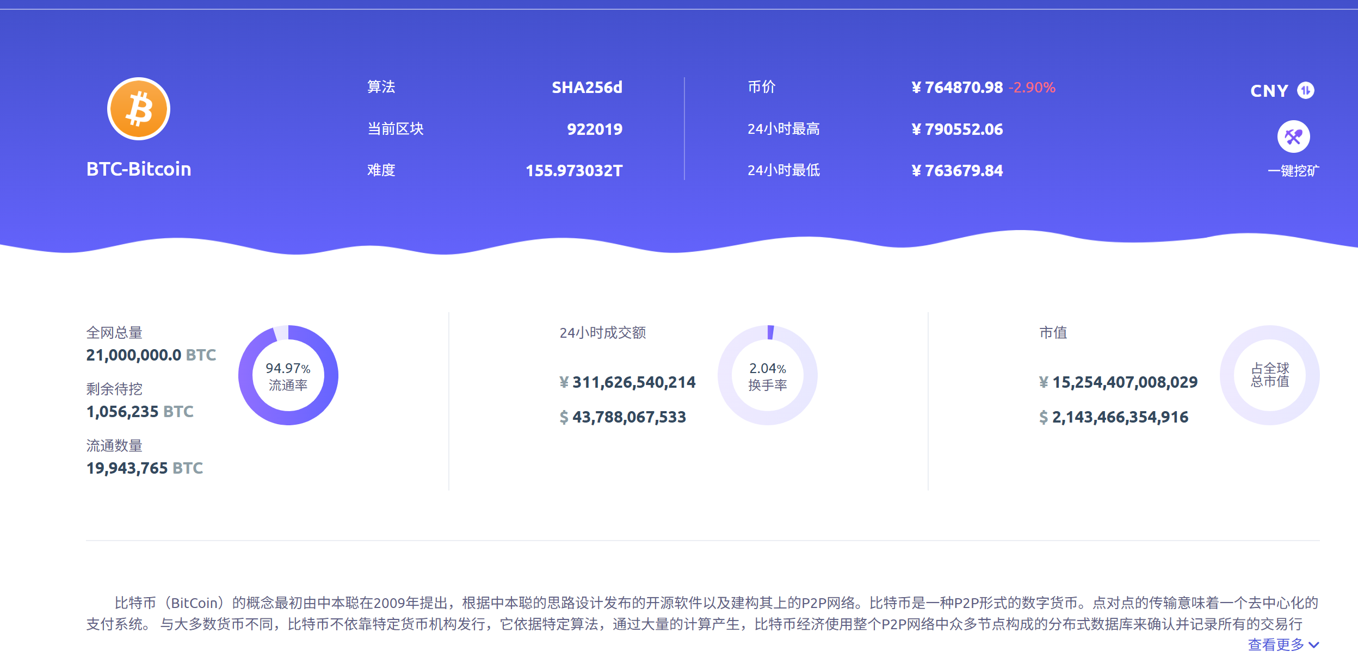Image resolution: width=1358 pixels, height=670 pixels.
Task: Click the BTC-Bitcoin title text
Action: [x=139, y=169]
